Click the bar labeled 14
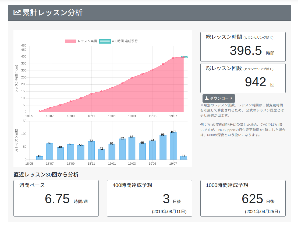This screenshot has height=227, width=298. [x=184, y=158]
